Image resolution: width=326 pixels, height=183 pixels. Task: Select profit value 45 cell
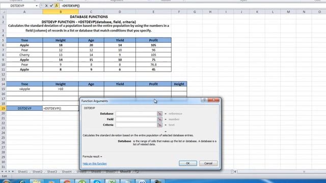point(153,70)
